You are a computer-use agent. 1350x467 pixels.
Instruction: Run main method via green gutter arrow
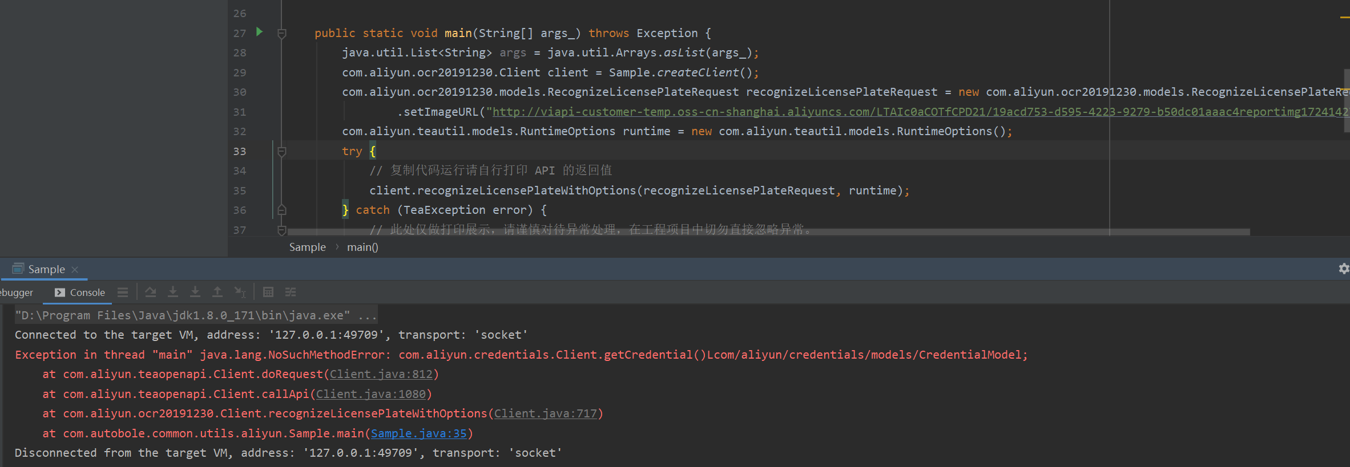260,32
